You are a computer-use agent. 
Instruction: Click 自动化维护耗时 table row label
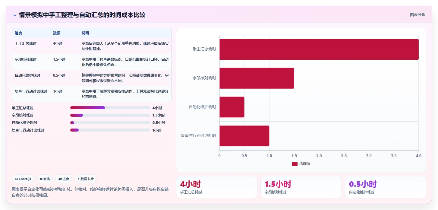(x=27, y=75)
